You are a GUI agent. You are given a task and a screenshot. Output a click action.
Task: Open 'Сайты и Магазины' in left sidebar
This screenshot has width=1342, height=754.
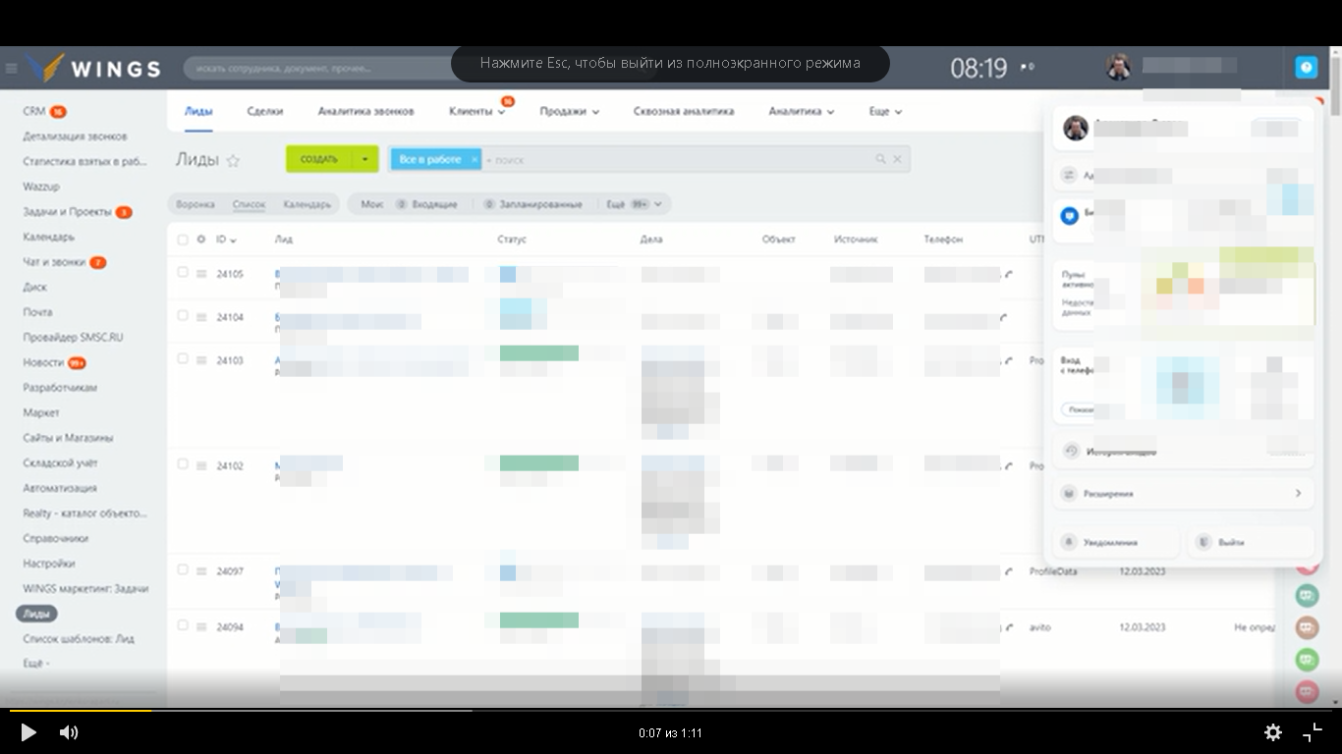pyautogui.click(x=68, y=438)
